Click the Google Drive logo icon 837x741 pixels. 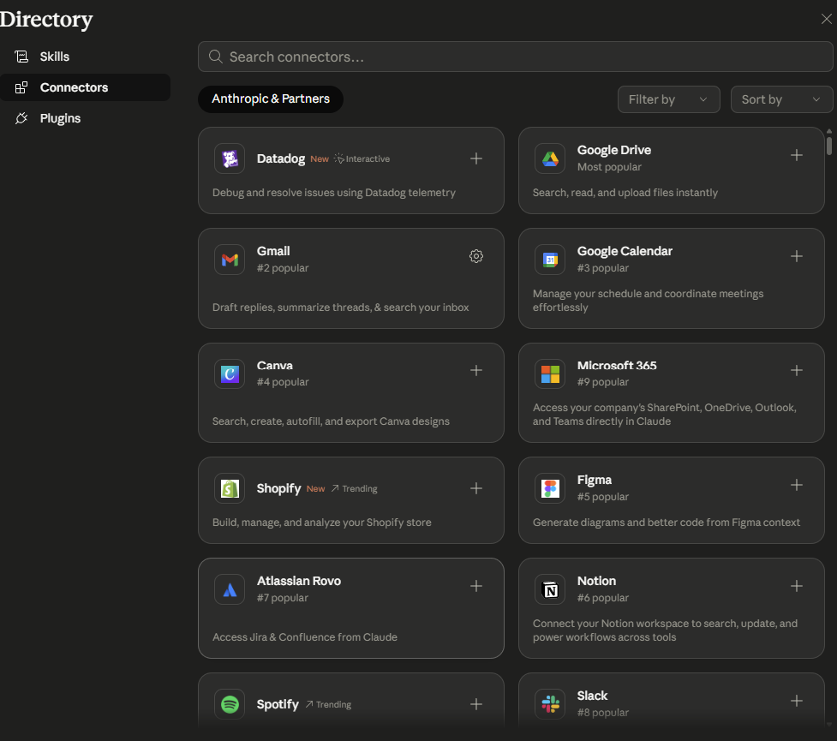(x=550, y=158)
